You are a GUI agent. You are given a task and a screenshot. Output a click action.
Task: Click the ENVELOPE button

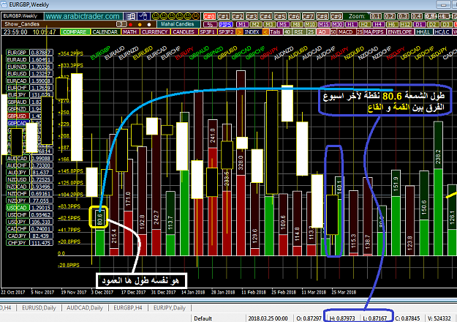(x=400, y=31)
